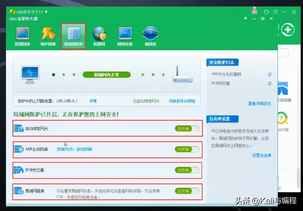Open the 测网速 speed gauge tab
Viewport: 303px width, 211px height.
150,37
